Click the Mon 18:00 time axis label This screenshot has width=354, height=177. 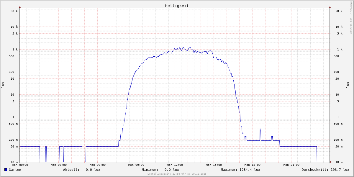tap(253, 165)
